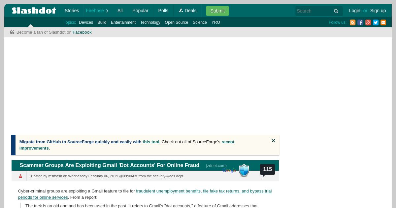
Task: Show All firehose items
Action: coord(120,11)
